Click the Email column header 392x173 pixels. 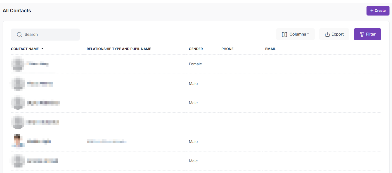270,49
